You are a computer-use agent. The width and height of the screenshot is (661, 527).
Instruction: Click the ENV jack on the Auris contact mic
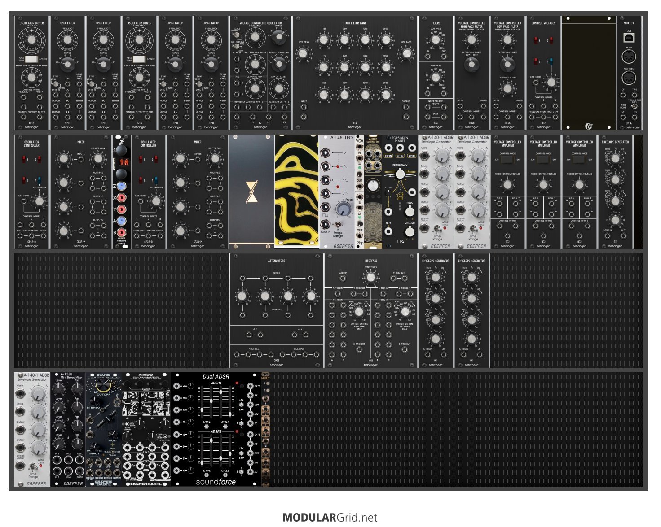pos(368,166)
